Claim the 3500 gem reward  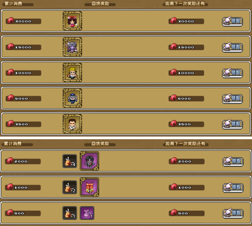(x=233, y=124)
